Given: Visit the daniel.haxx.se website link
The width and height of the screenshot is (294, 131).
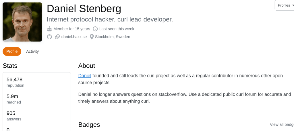Looking at the screenshot, I should click(74, 37).
